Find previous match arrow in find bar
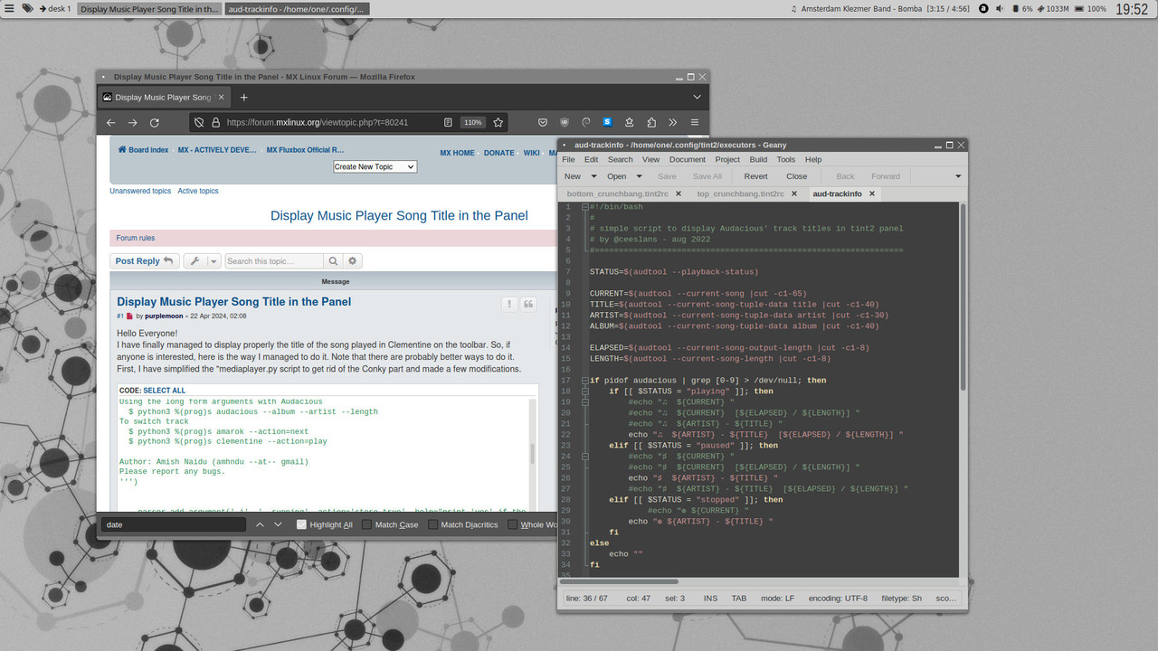1158x651 pixels. (x=260, y=524)
